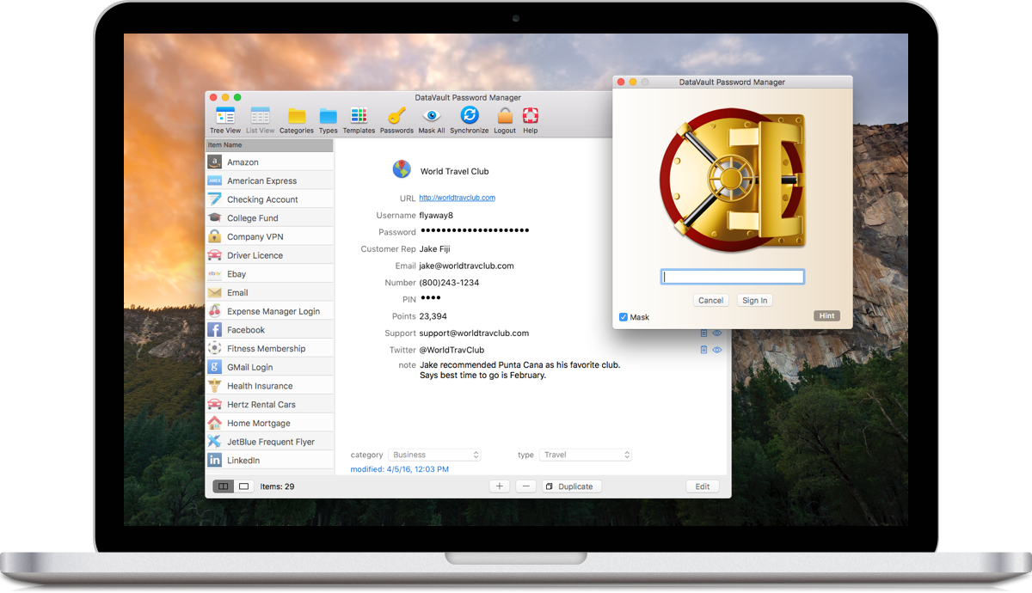Screen dimensions: 1032x593
Task: Open the category dropdown showing Business
Action: tap(434, 455)
